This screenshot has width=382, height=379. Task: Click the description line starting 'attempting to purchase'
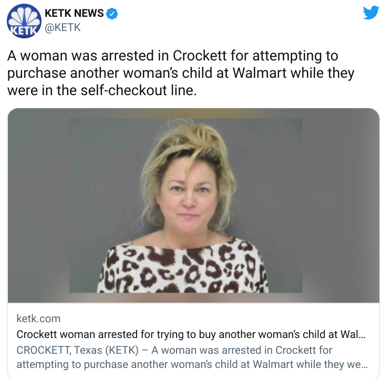click(192, 365)
